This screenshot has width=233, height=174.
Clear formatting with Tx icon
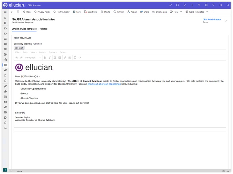(x=75, y=58)
